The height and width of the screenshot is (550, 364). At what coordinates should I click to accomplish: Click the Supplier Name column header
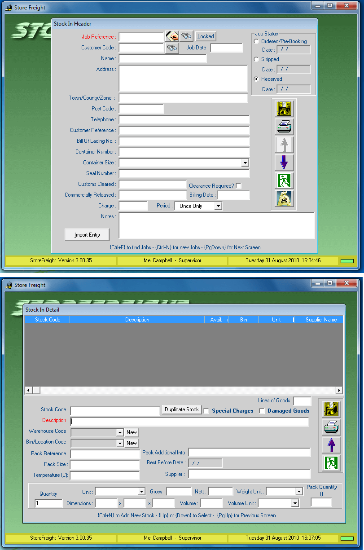(319, 320)
